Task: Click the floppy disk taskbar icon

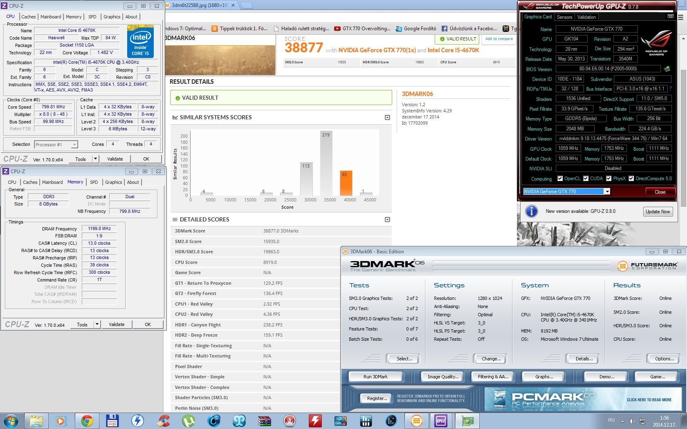Action: click(112, 421)
